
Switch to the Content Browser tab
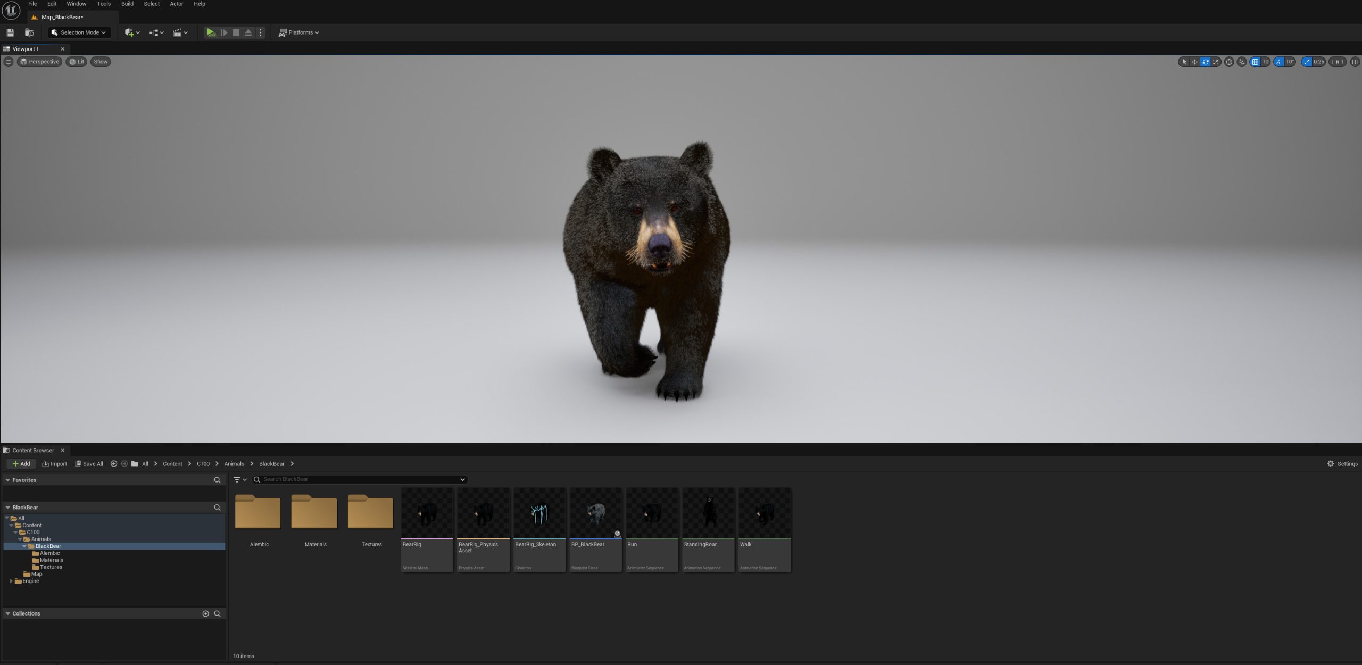point(33,450)
